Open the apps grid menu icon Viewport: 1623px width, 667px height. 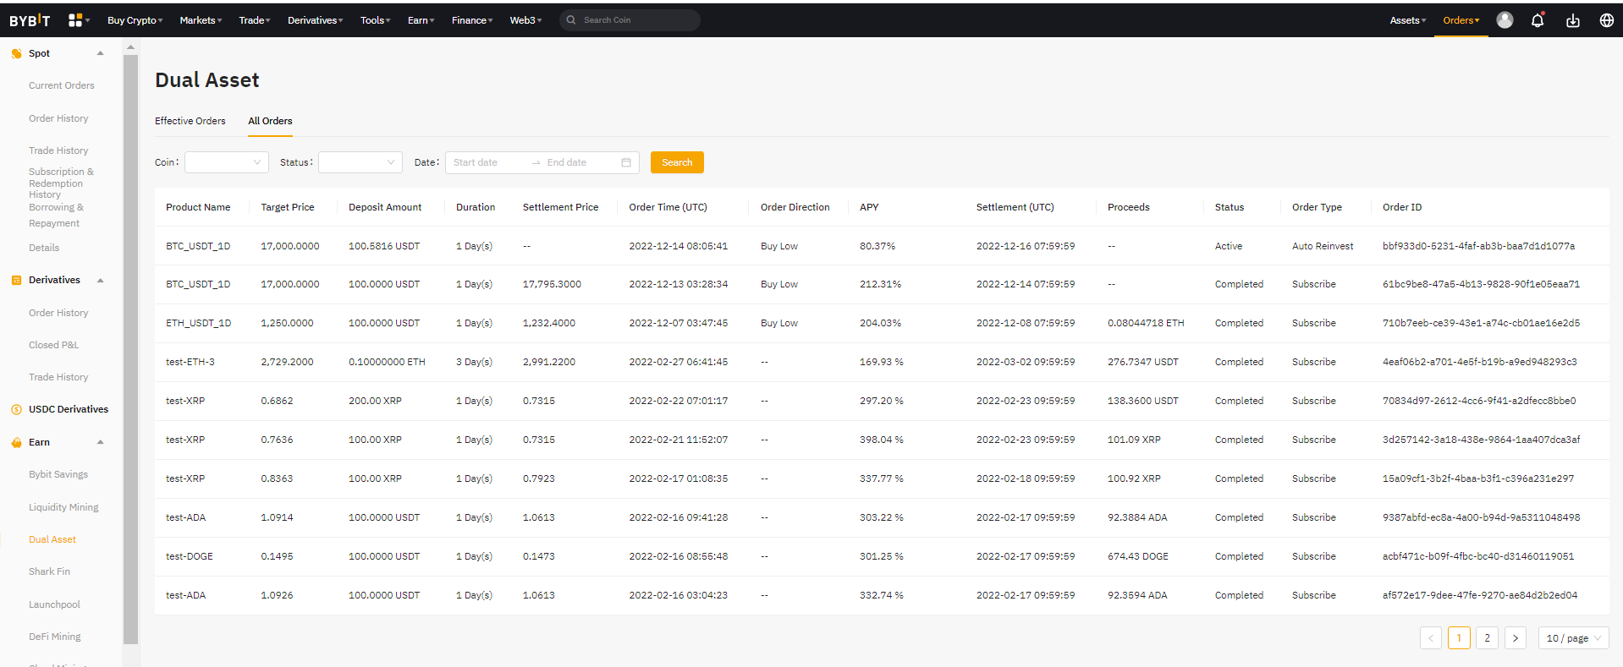76,20
